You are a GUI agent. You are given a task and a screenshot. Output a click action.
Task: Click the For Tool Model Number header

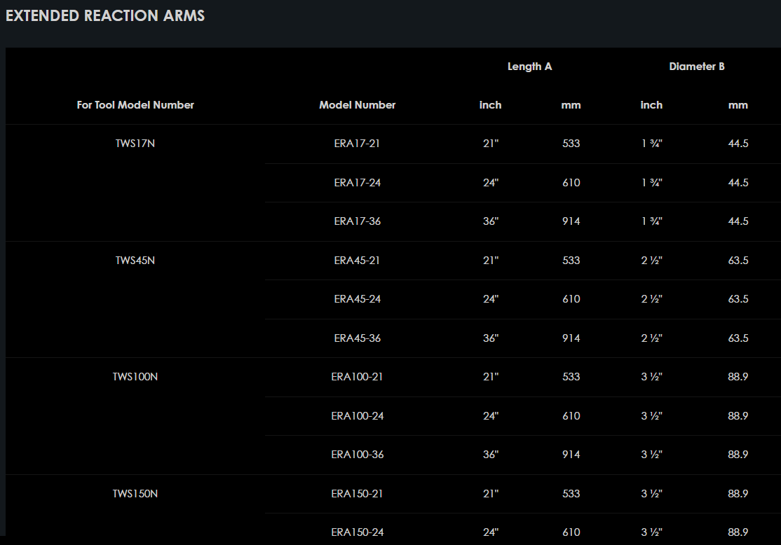135,105
